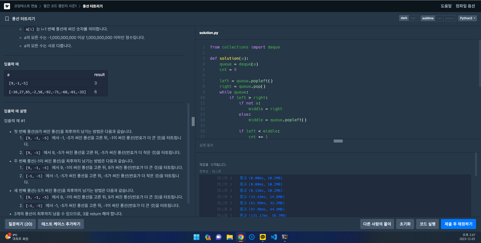
Task: Click the 입출력 예 설명 heading
Action: coord(15,111)
